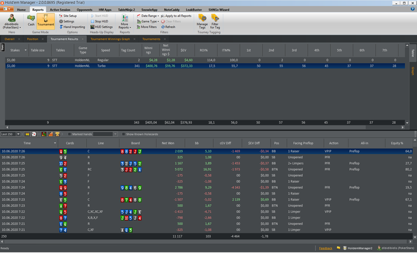Refresh the report filters
This screenshot has height=253, width=417.
[x=168, y=27]
